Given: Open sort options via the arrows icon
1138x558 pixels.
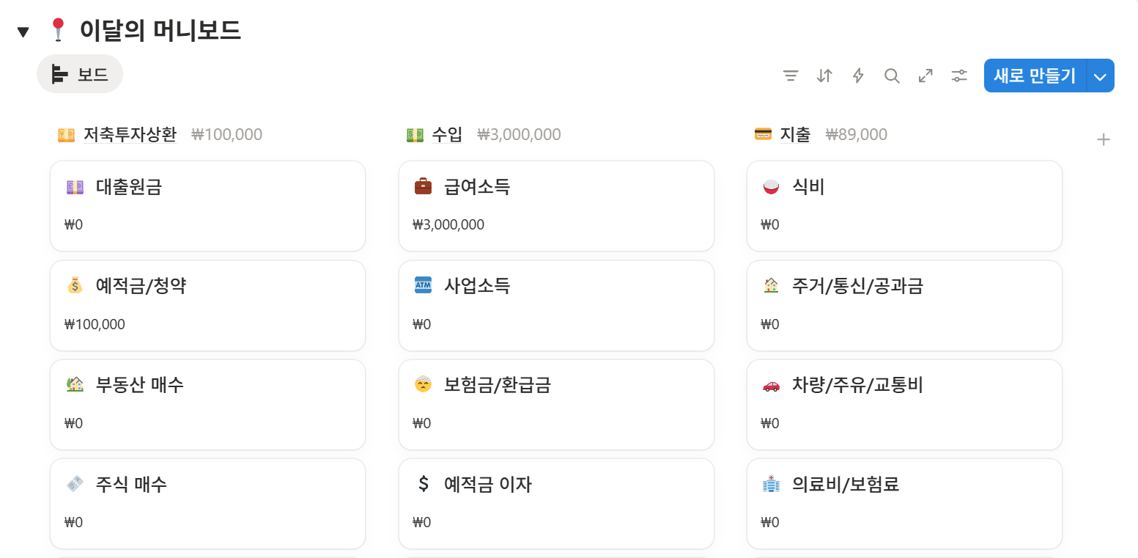Looking at the screenshot, I should 824,76.
